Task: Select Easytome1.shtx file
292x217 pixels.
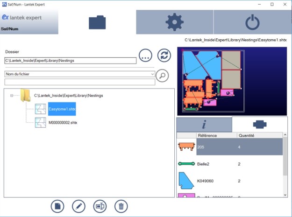Action: [x=62, y=109]
